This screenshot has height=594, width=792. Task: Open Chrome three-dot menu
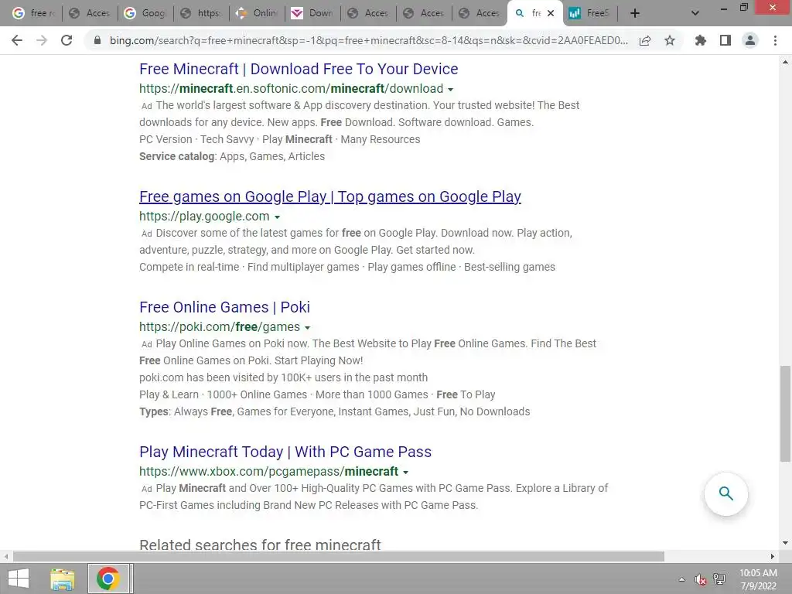click(775, 40)
